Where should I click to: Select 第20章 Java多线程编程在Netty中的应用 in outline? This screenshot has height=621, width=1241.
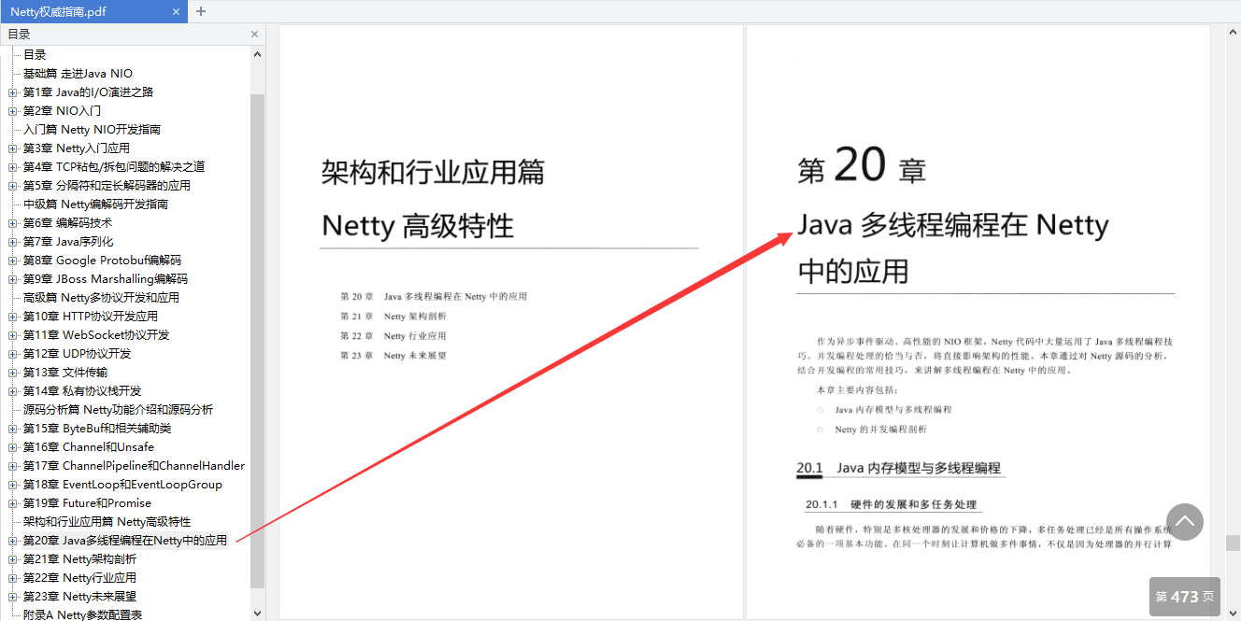(125, 541)
